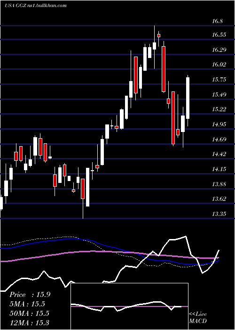235x330 pixels.
Task: Click the '<<Live MACD' label
Action: 198,317
